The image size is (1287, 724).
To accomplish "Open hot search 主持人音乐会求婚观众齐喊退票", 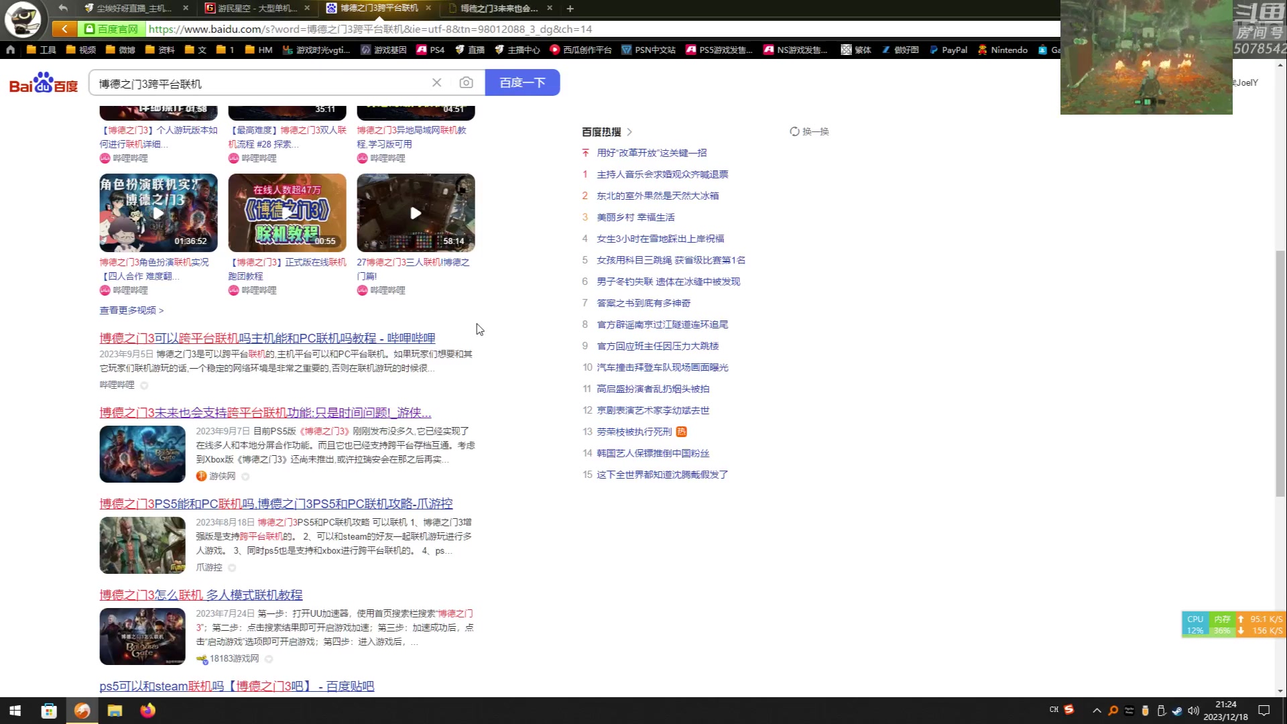I will (x=662, y=174).
